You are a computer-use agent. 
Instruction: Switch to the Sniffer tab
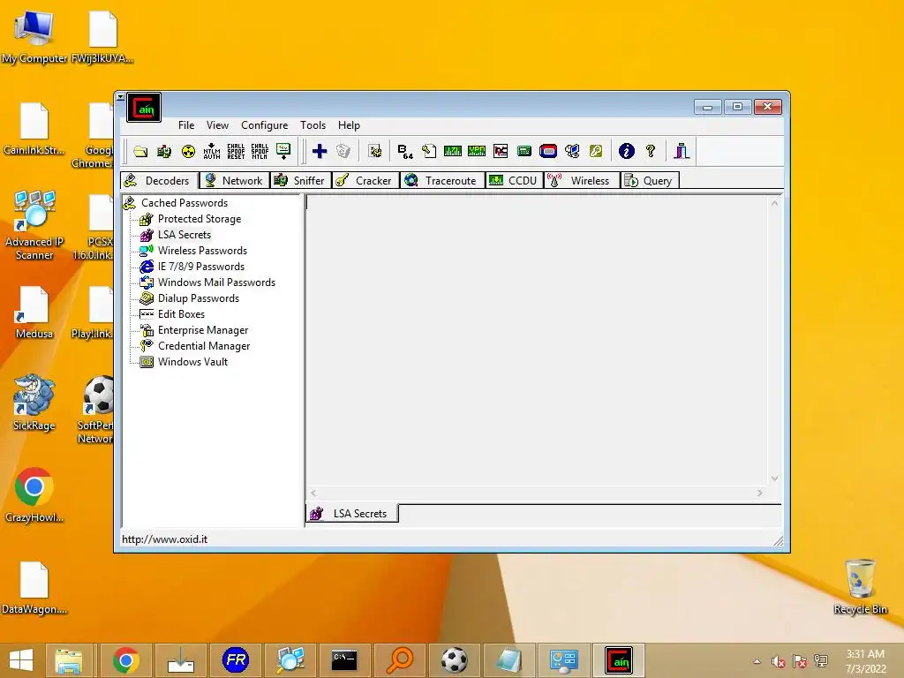tap(300, 180)
